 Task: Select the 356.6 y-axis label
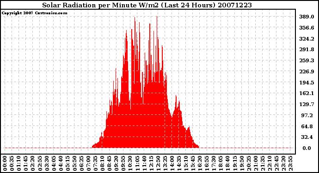pos(307,28)
